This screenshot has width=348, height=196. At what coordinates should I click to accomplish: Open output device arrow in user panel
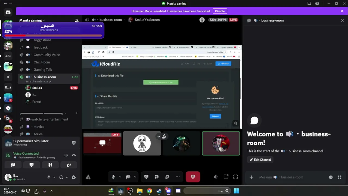[x=67, y=177]
